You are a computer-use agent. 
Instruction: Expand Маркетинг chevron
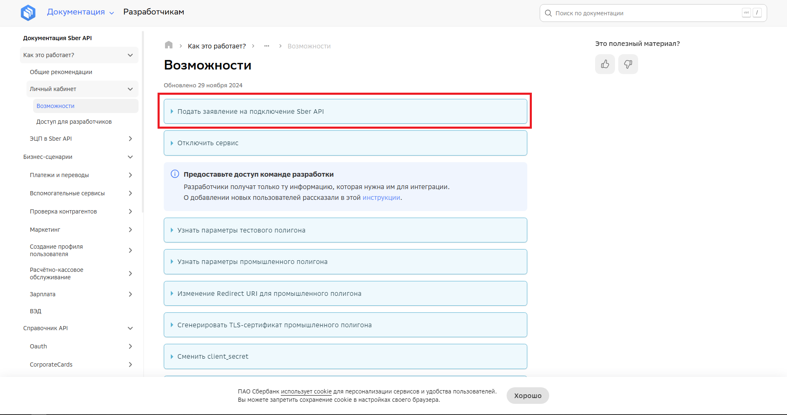tap(130, 230)
